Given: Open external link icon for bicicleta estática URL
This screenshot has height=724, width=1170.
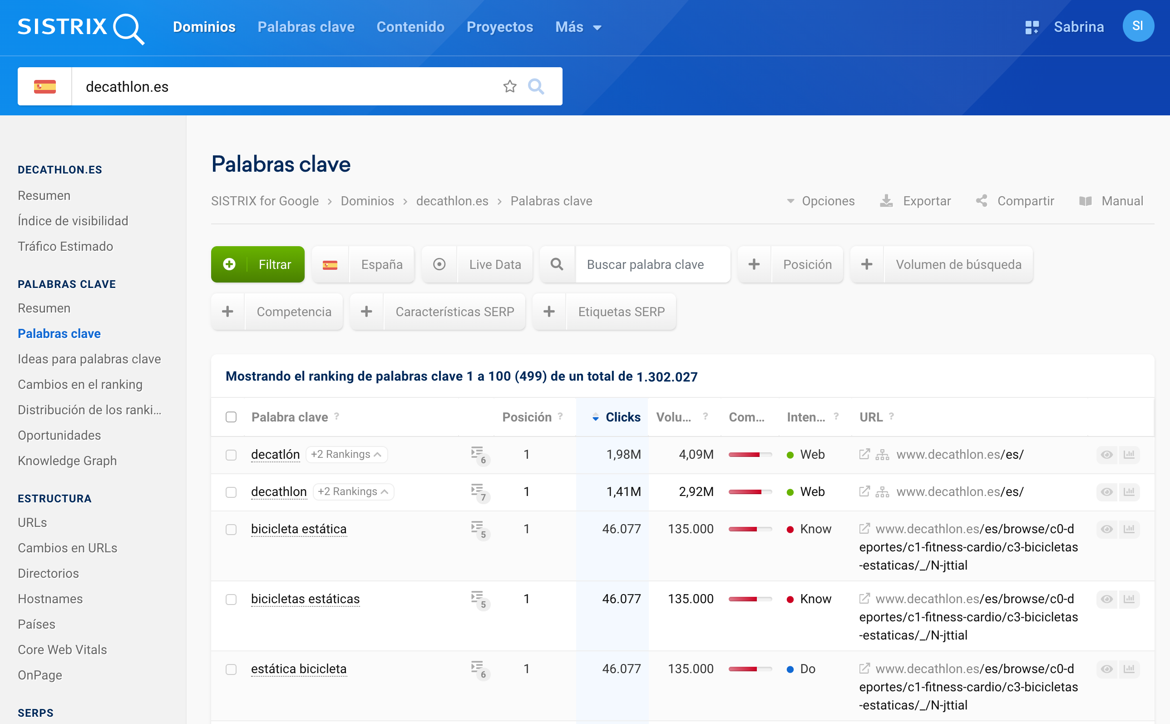Looking at the screenshot, I should click(864, 529).
